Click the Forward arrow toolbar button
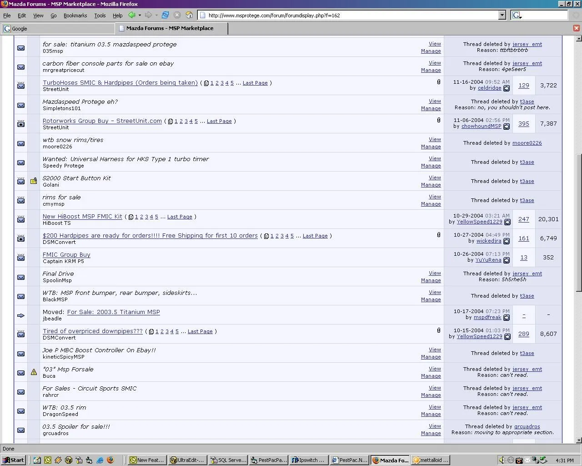The image size is (582, 466). 148,15
